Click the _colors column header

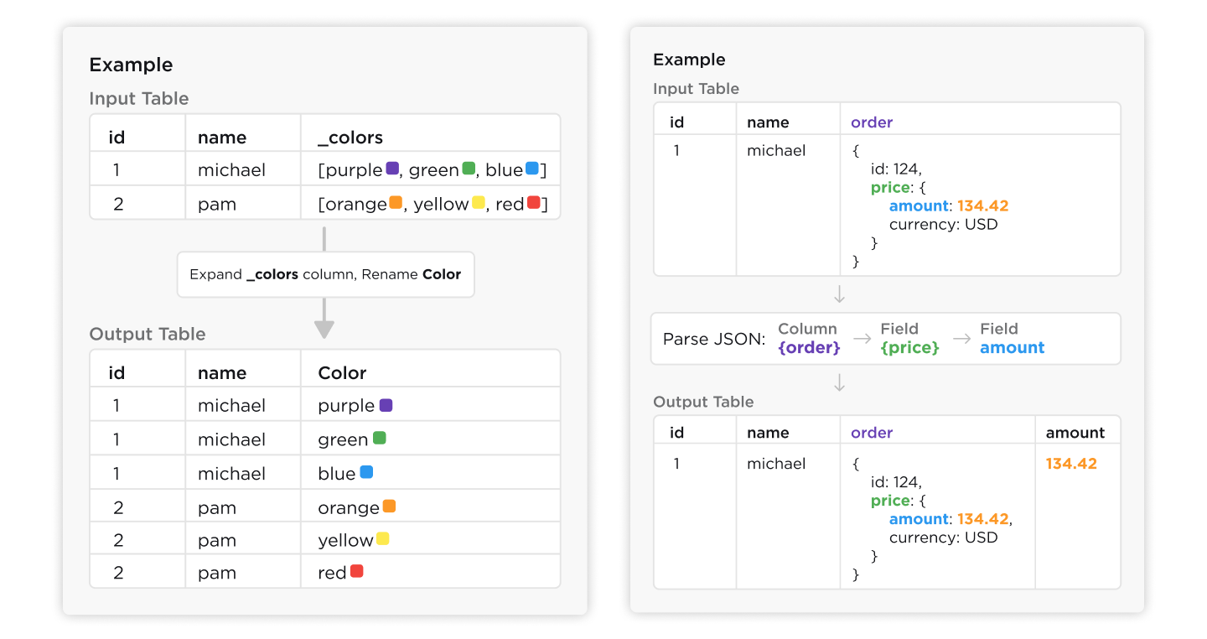coord(350,138)
